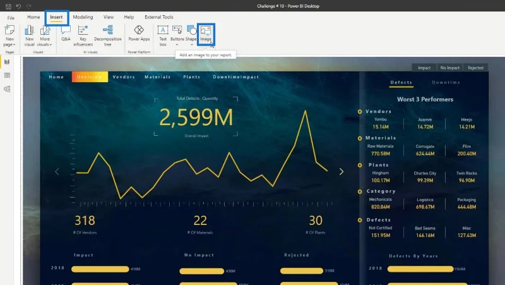Select the Insert ribbon tab

point(56,17)
